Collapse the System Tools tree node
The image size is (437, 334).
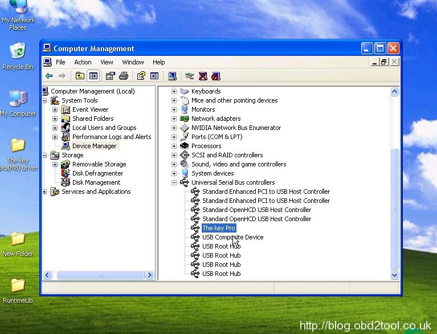point(45,100)
